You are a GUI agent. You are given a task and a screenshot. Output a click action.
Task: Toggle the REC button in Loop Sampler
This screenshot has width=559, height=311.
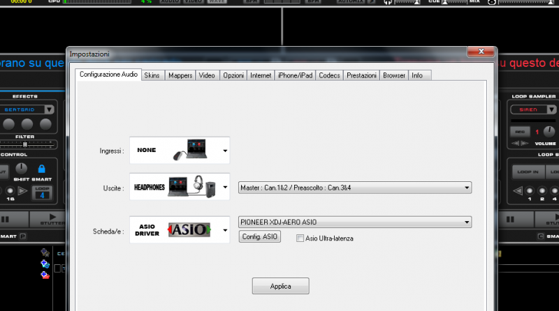tap(520, 132)
